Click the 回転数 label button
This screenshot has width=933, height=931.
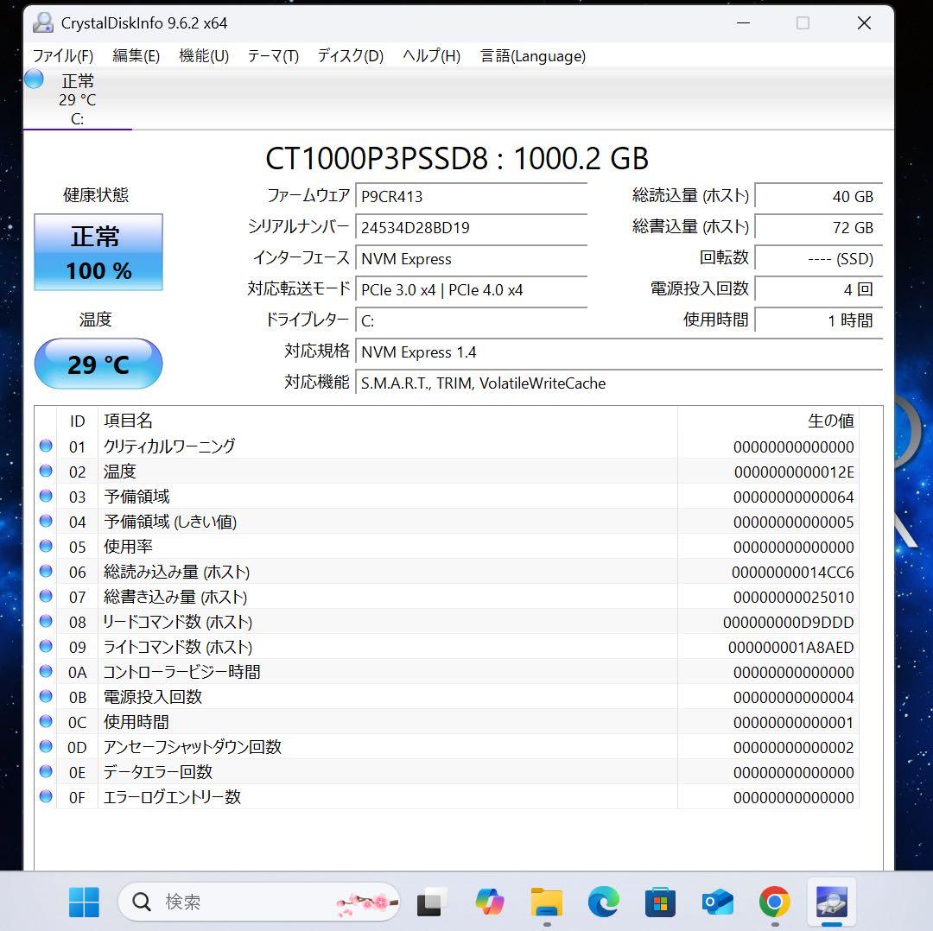click(724, 257)
